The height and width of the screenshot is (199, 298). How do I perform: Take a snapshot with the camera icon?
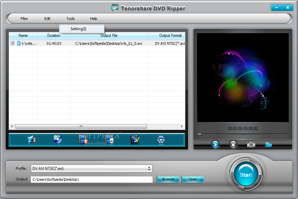tap(251, 145)
